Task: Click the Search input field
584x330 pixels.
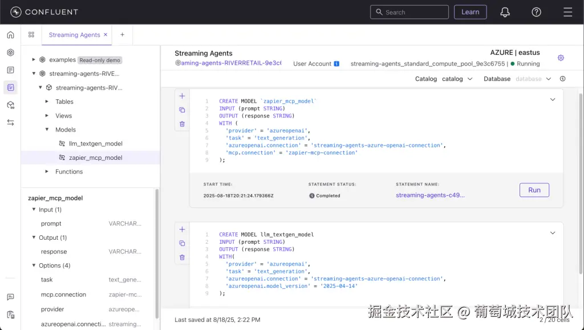Action: click(409, 12)
